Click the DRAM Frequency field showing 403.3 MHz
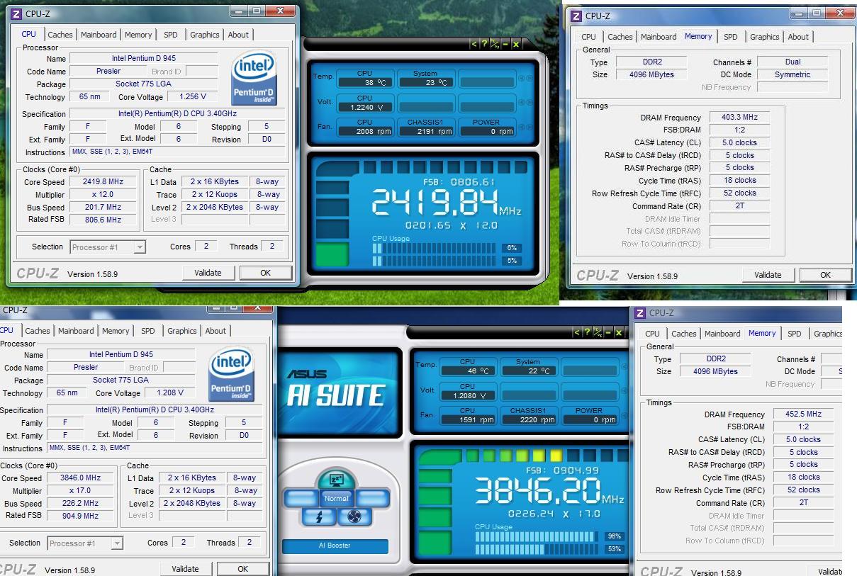The image size is (857, 576). point(739,118)
